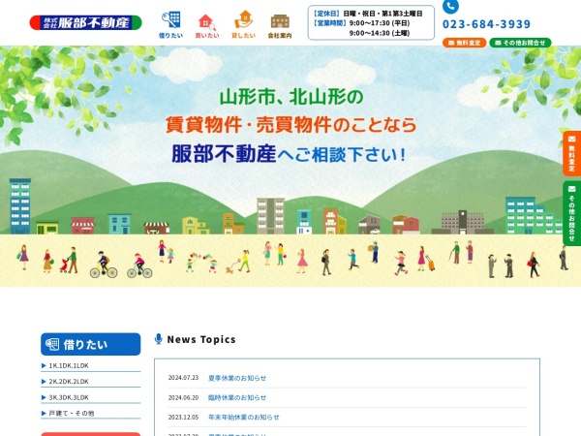Click the envelope icon on 無料査定 side tab

coord(571,139)
